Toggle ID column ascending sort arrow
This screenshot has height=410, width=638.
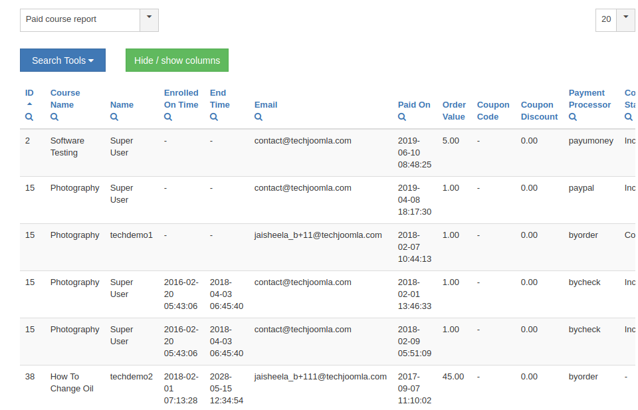coord(29,104)
